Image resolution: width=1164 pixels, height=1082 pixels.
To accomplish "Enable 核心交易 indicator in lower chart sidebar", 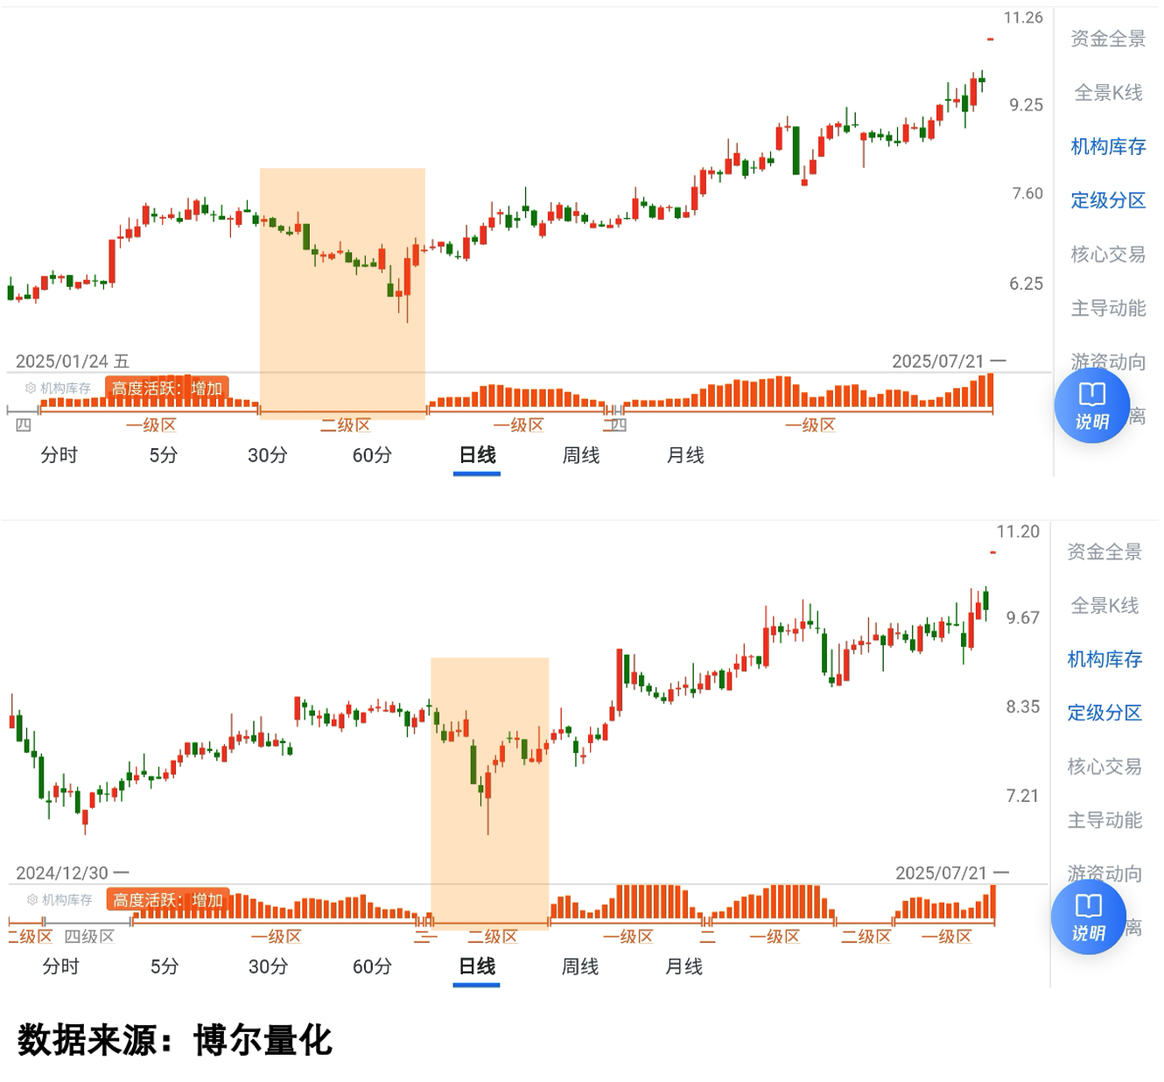I will pos(1104,767).
